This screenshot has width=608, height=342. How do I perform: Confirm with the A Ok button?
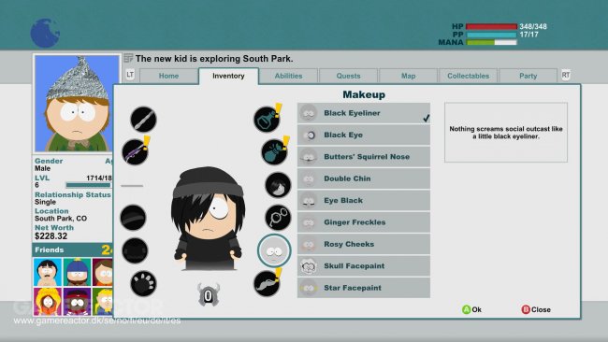pyautogui.click(x=471, y=309)
